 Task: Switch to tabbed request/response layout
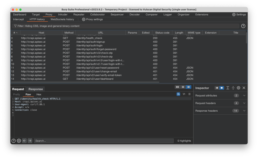click(x=188, y=87)
